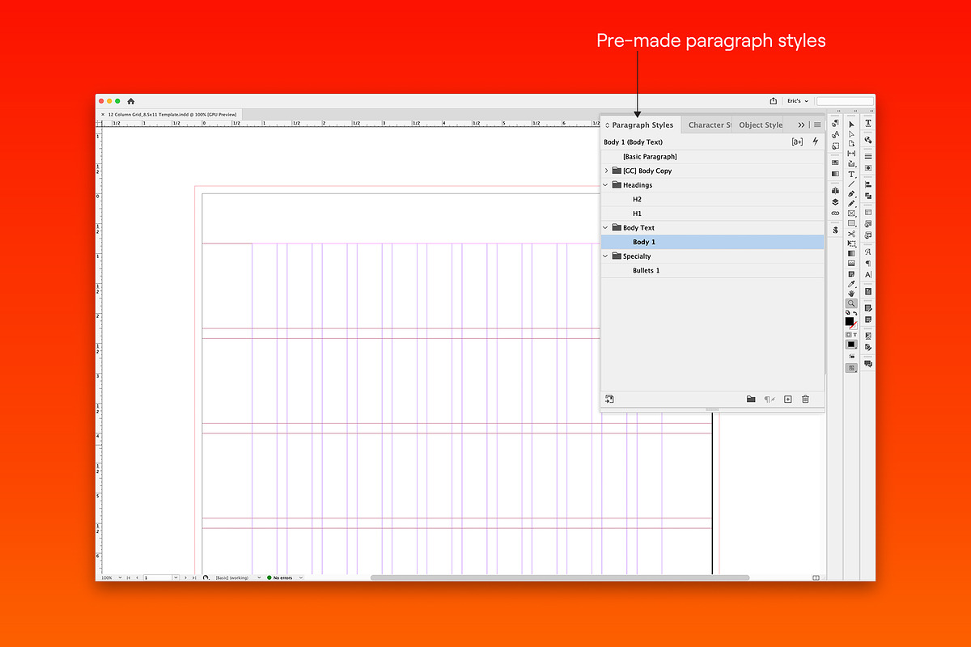971x647 pixels.
Task: Click the split layout view button
Action: click(816, 577)
